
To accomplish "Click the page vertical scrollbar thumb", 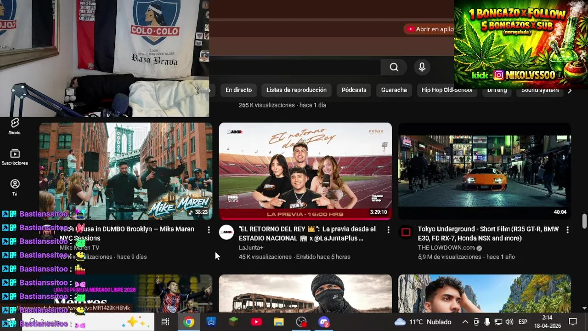I will [584, 221].
